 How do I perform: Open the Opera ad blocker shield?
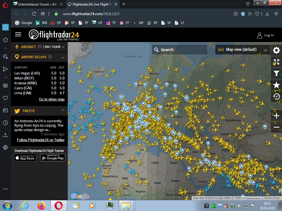click(243, 14)
